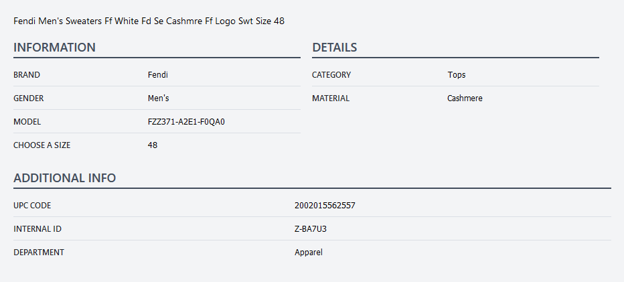Select the Tops category value
This screenshot has width=624, height=282.
(457, 75)
